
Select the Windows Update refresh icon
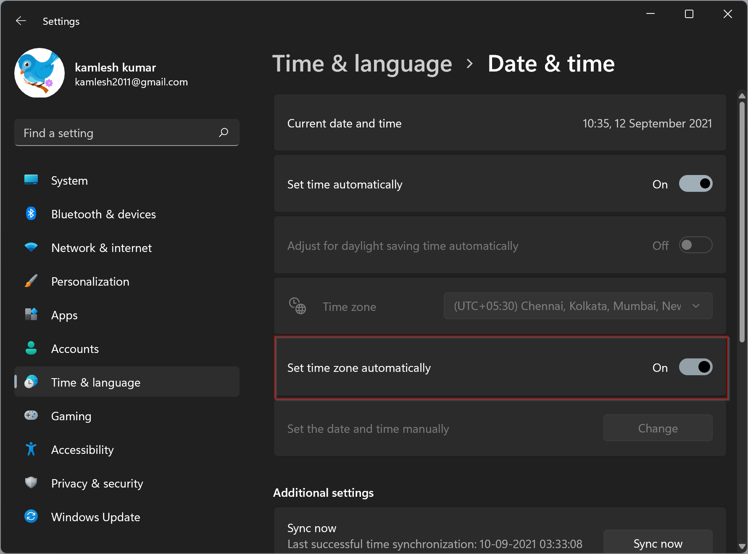[x=31, y=517]
